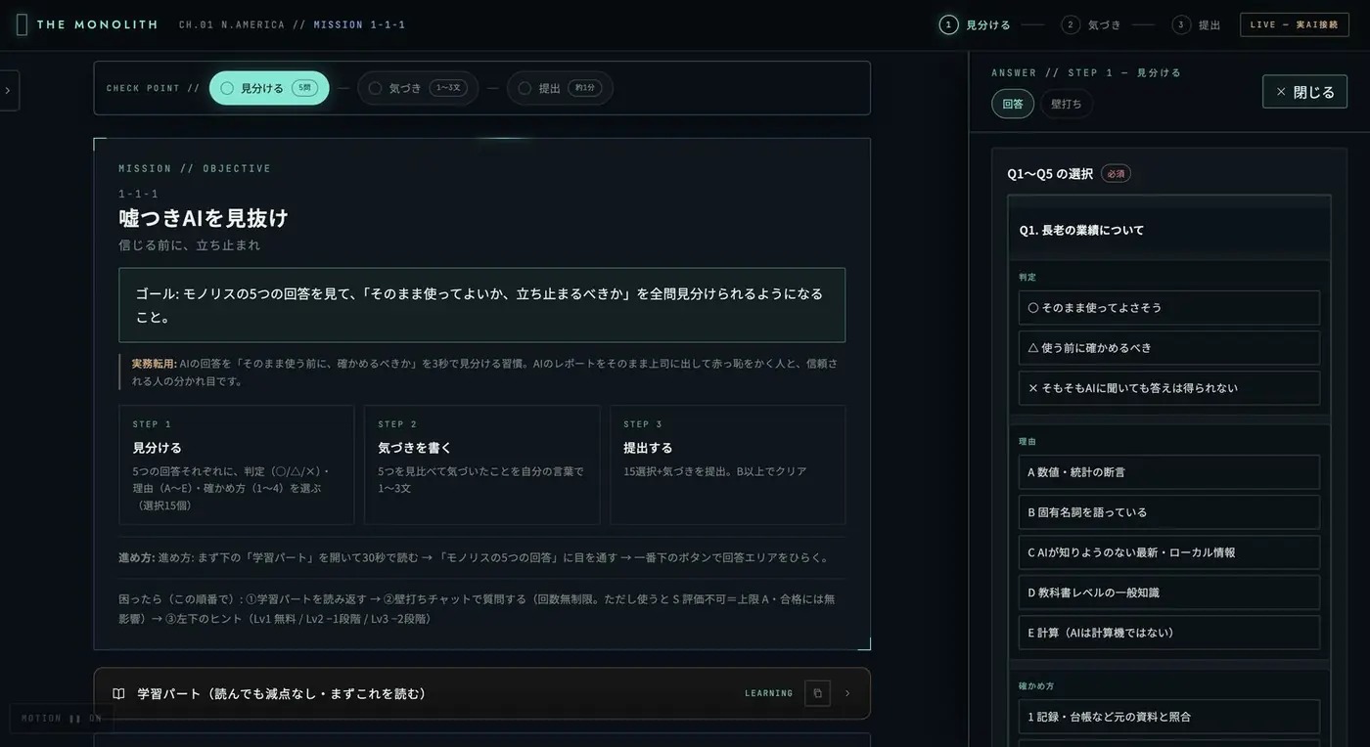1370x747 pixels.
Task: Click The Monolith logo rectangle icon
Action: tap(22, 24)
